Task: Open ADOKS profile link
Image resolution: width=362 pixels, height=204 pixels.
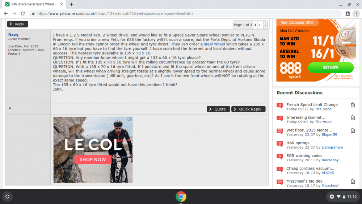Action: pyautogui.click(x=328, y=173)
